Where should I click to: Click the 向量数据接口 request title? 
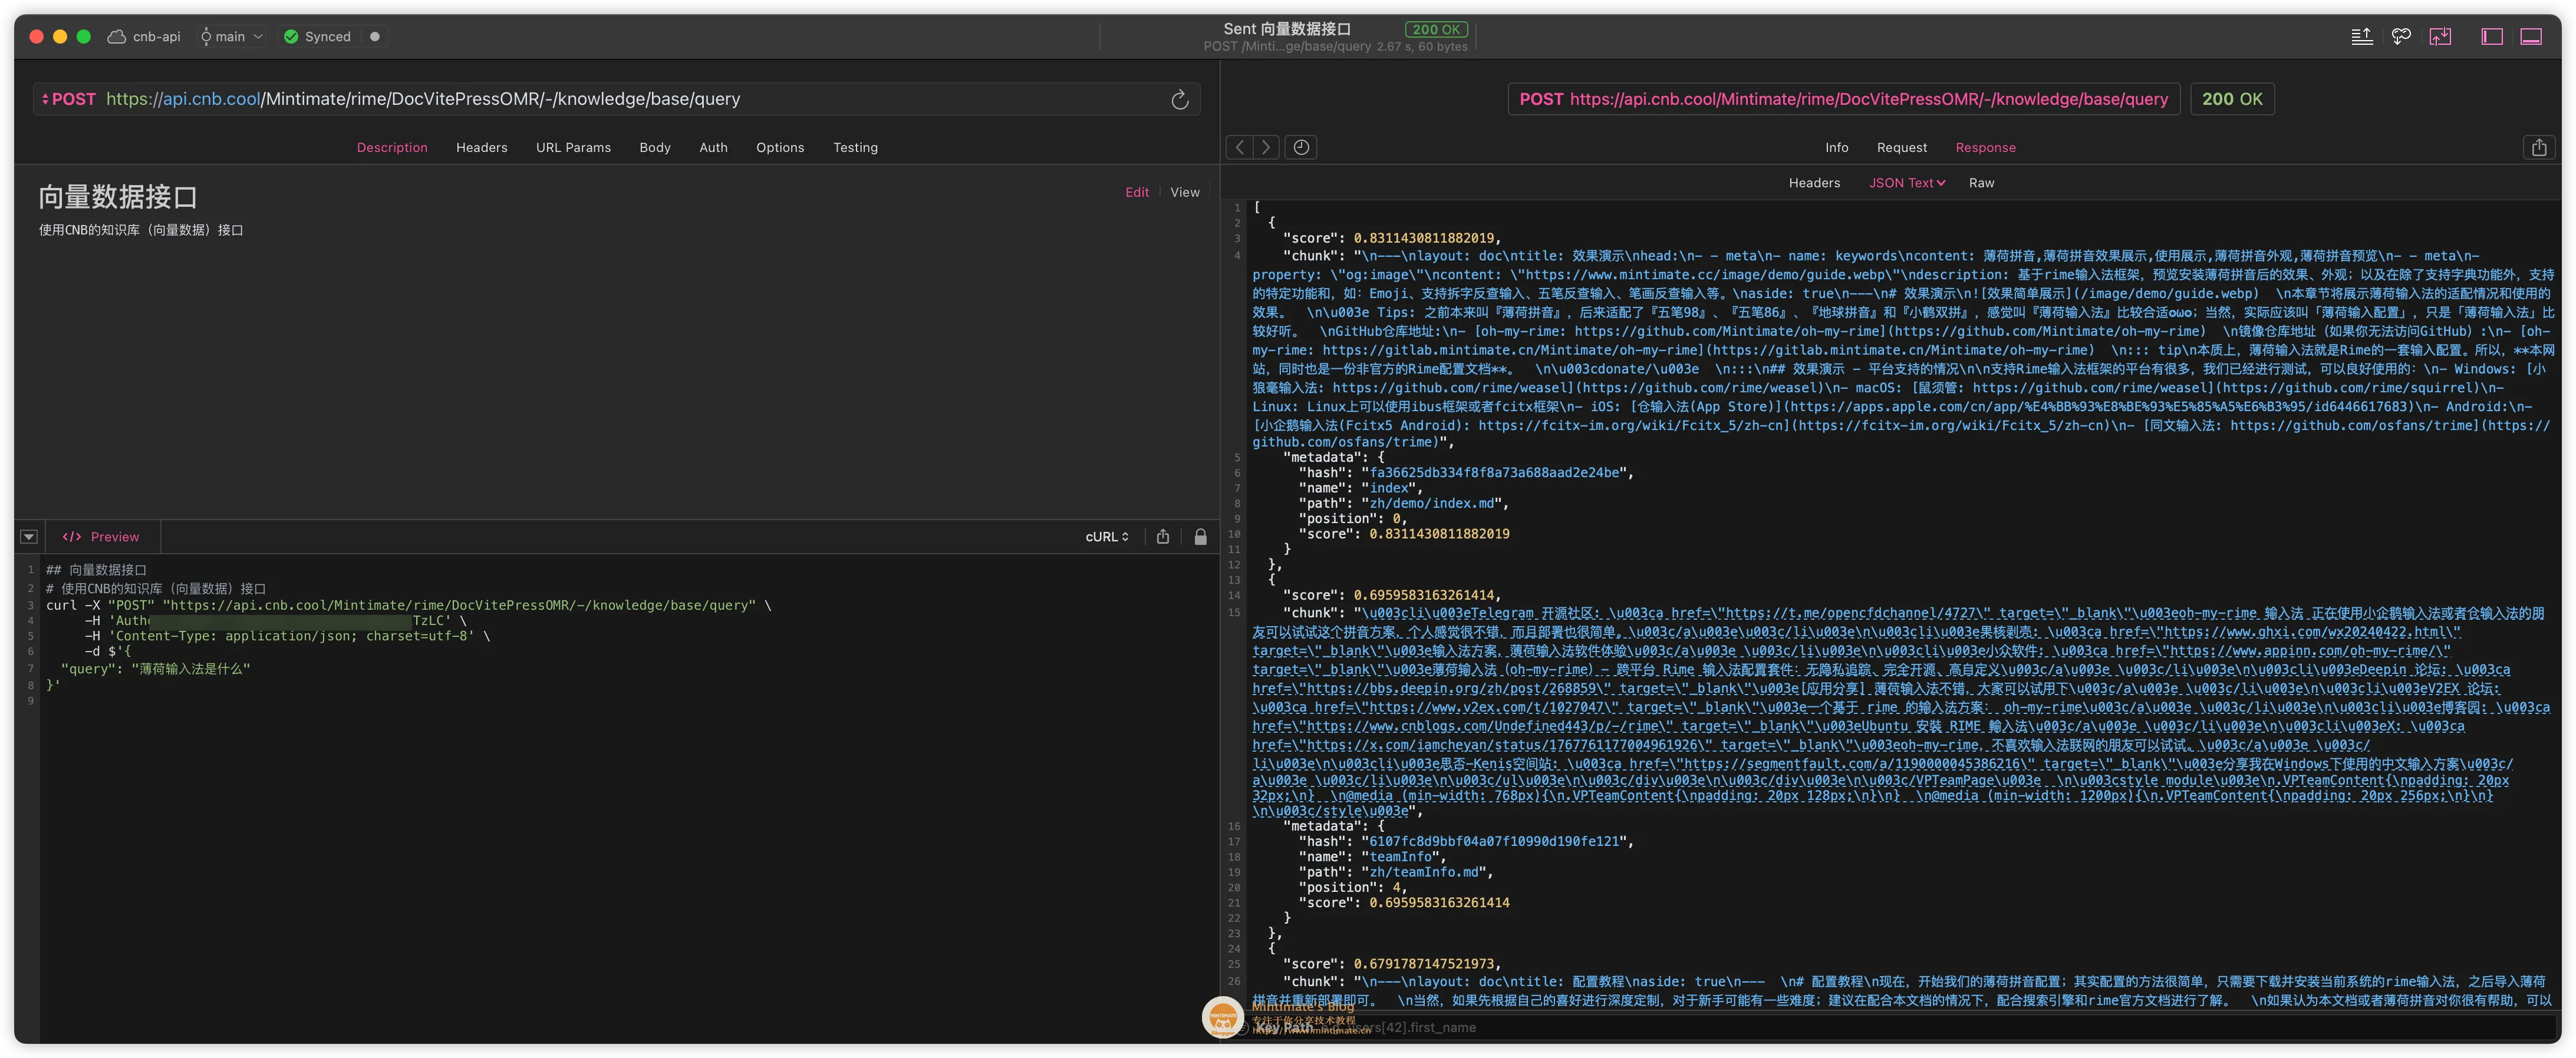[x=118, y=197]
